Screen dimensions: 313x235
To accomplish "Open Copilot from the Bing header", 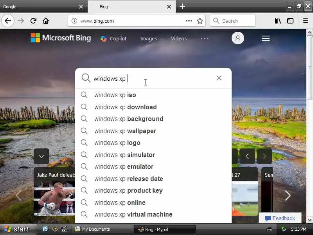I will pyautogui.click(x=113, y=38).
